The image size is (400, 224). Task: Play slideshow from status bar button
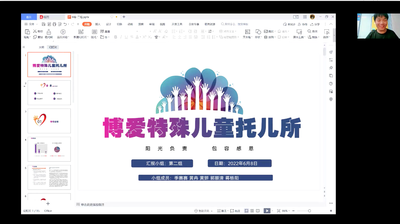point(267,211)
